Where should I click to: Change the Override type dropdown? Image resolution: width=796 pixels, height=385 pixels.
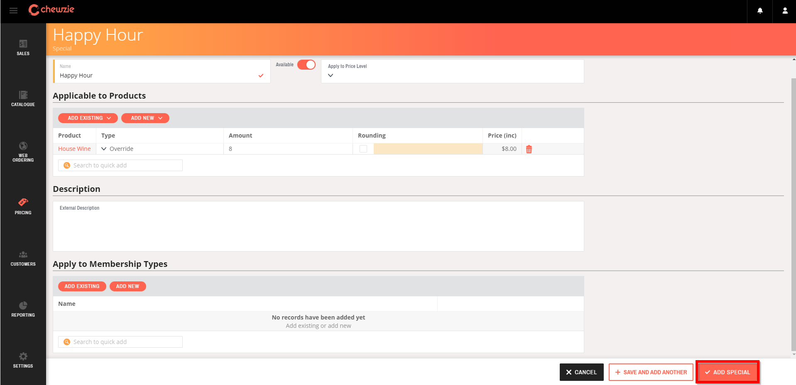pos(159,149)
